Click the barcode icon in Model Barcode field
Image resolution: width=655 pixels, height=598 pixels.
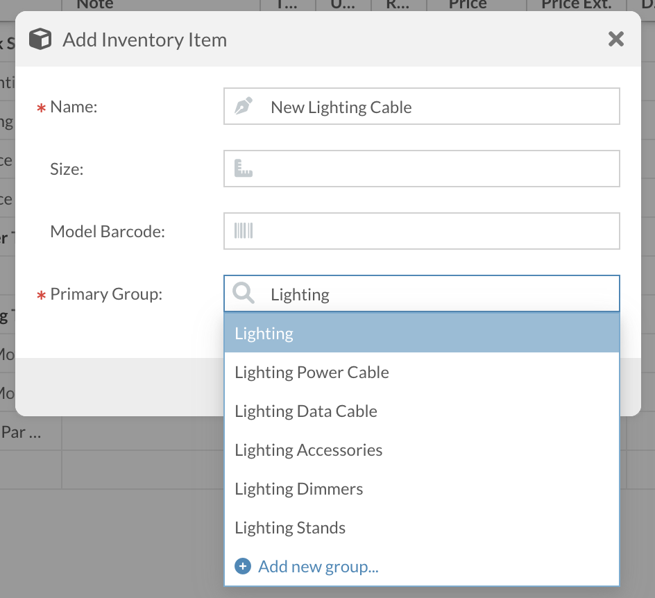(244, 231)
